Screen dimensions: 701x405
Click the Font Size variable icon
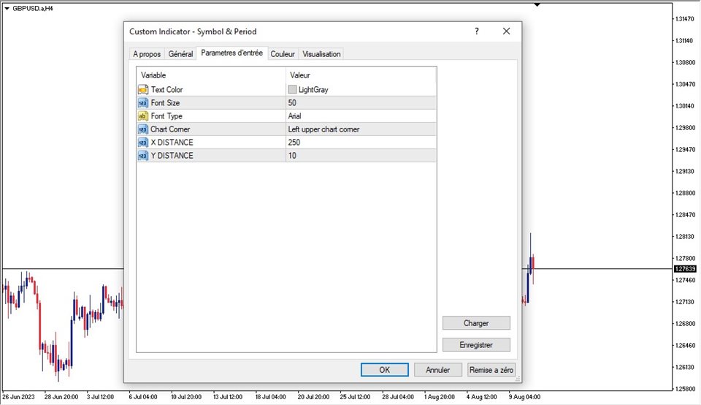[142, 103]
